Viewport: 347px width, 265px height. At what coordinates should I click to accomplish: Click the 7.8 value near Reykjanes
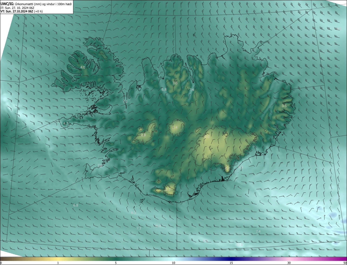(100, 166)
